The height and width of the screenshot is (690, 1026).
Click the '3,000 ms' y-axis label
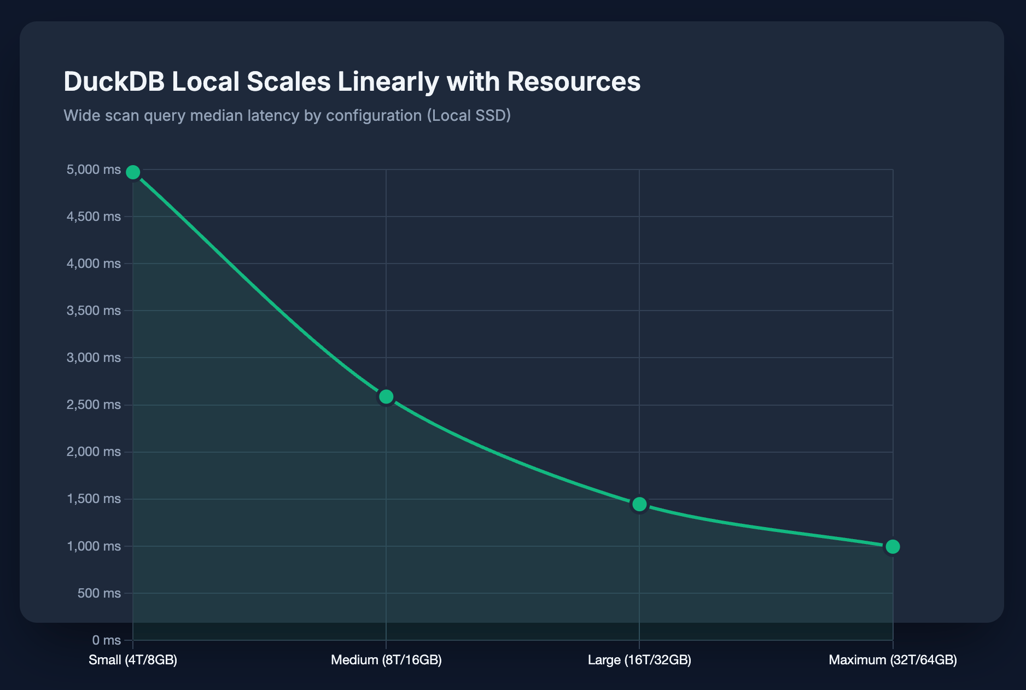pyautogui.click(x=94, y=358)
